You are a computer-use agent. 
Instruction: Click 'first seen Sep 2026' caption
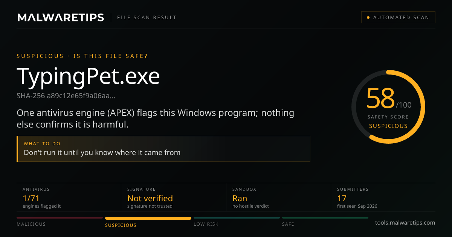click(357, 206)
